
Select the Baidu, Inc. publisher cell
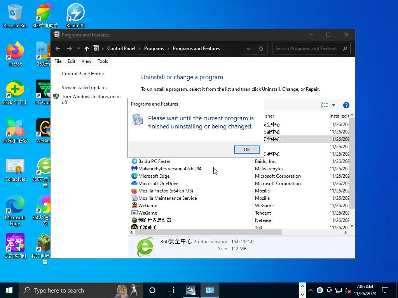coord(265,161)
